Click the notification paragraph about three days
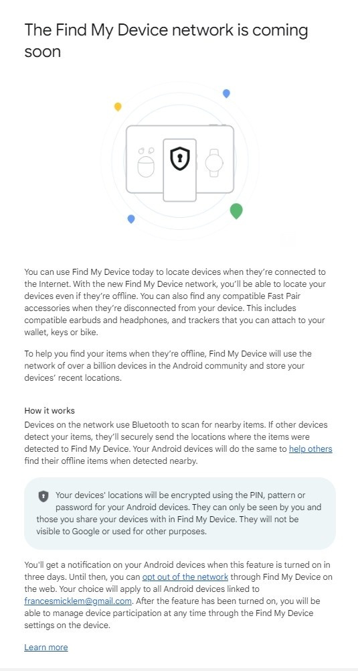 click(178, 595)
